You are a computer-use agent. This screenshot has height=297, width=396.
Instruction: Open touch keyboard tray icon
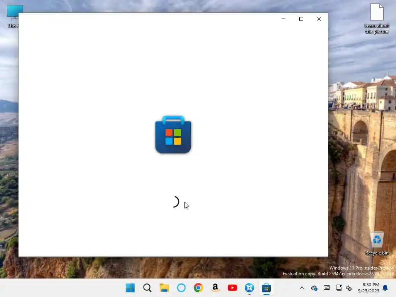pyautogui.click(x=326, y=288)
